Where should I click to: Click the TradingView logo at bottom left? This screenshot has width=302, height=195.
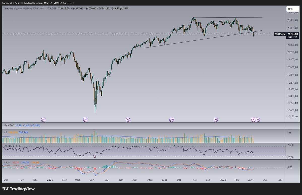pyautogui.click(x=18, y=189)
